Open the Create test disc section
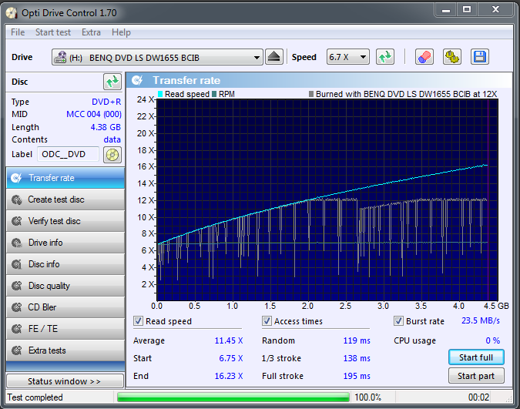This screenshot has width=520, height=409. [65, 199]
